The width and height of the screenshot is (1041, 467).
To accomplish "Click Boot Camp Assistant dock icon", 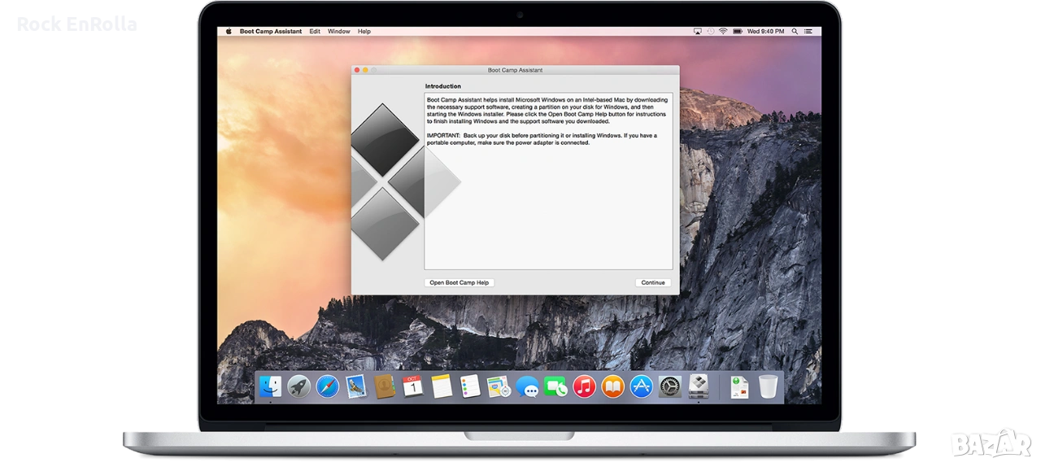I will [x=698, y=386].
